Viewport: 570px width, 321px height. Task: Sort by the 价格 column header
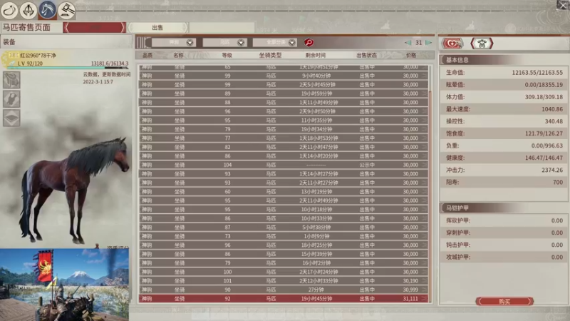click(411, 56)
